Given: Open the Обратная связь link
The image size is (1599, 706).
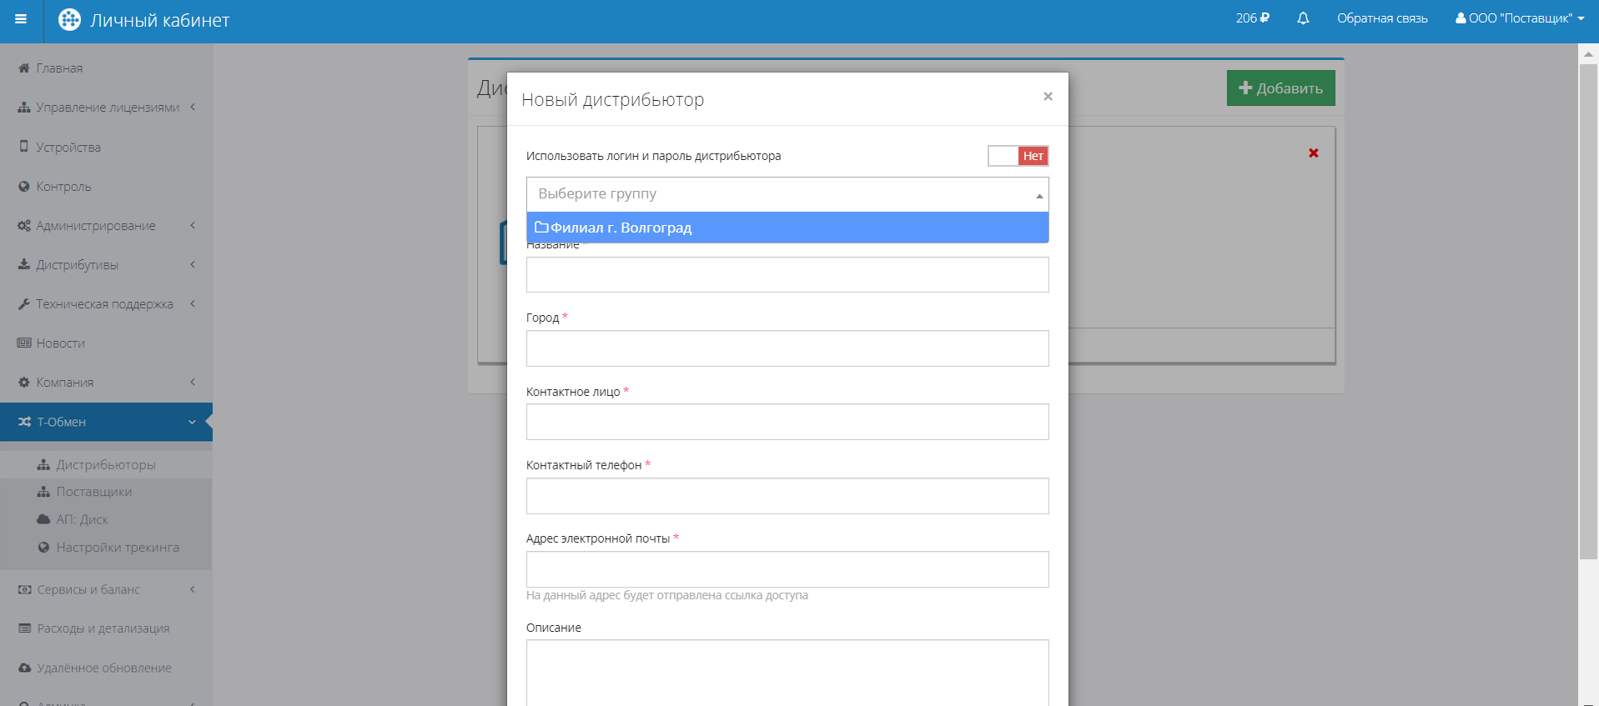Looking at the screenshot, I should click(x=1382, y=18).
